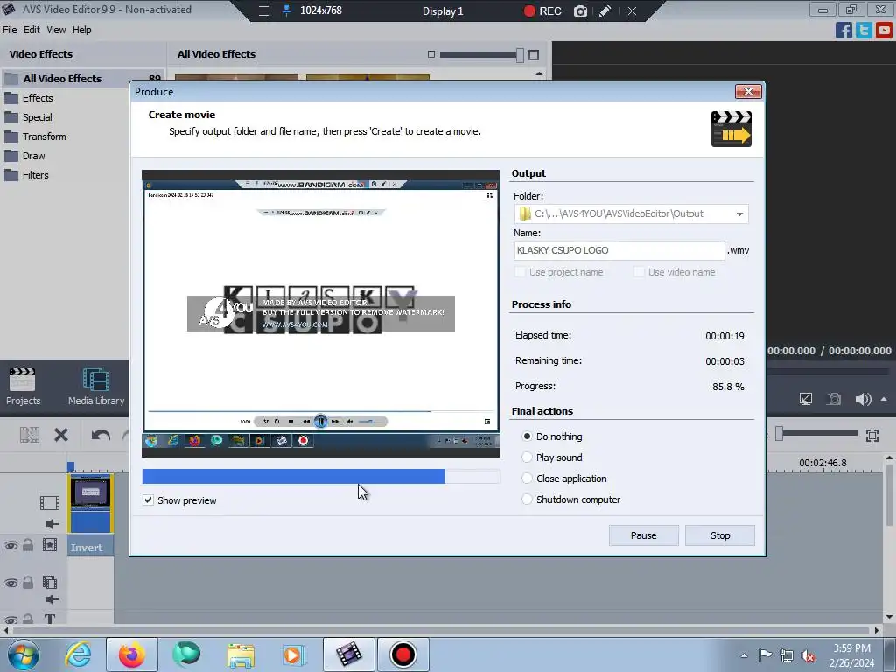Uncheck the Show preview checkbox

[x=148, y=500]
